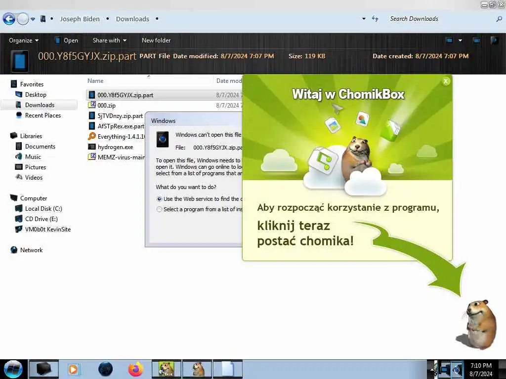Screen dimensions: 506x379
Task: Open the blank document taskbar icon
Action: click(228, 369)
